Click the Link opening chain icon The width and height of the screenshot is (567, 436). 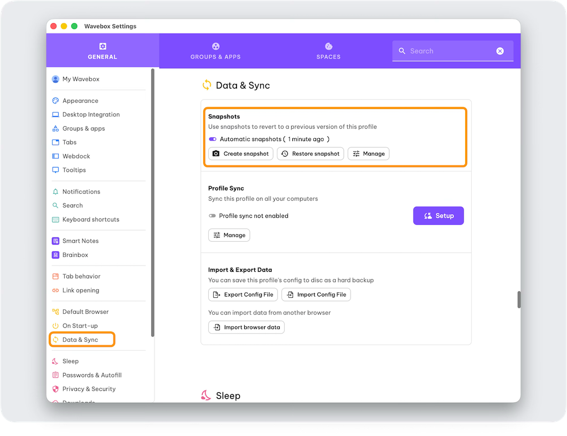tap(55, 290)
